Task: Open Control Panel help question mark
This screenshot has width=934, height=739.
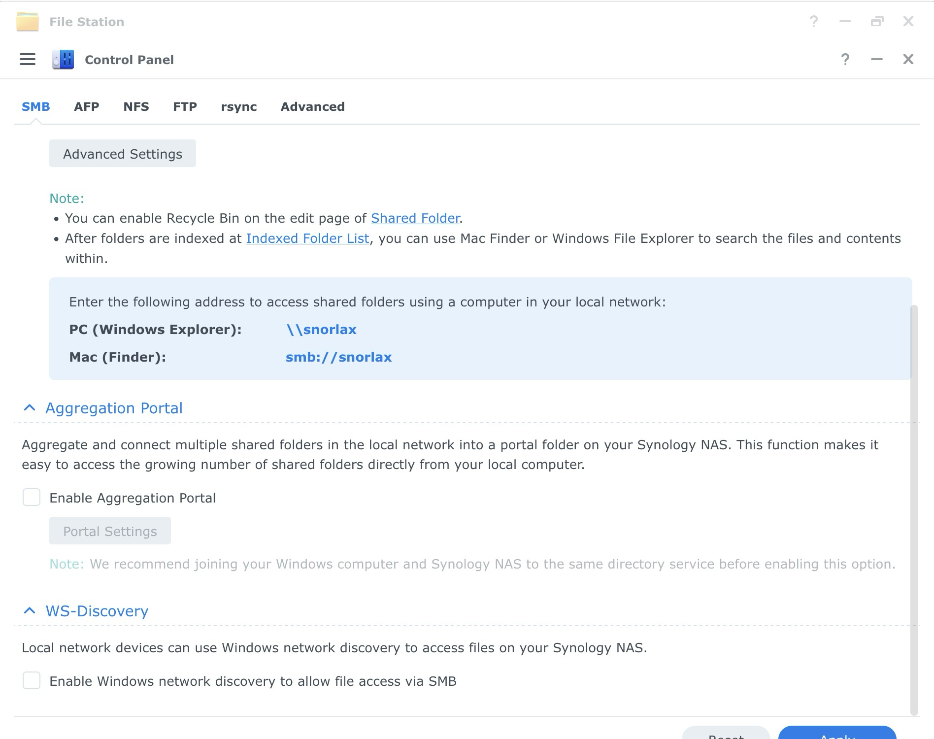Action: tap(845, 60)
